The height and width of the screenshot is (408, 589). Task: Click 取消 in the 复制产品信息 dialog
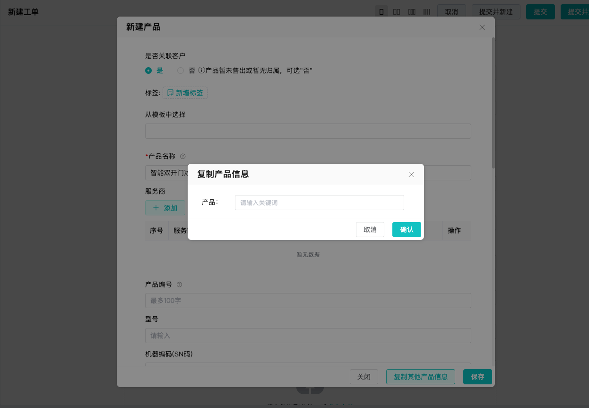point(370,230)
